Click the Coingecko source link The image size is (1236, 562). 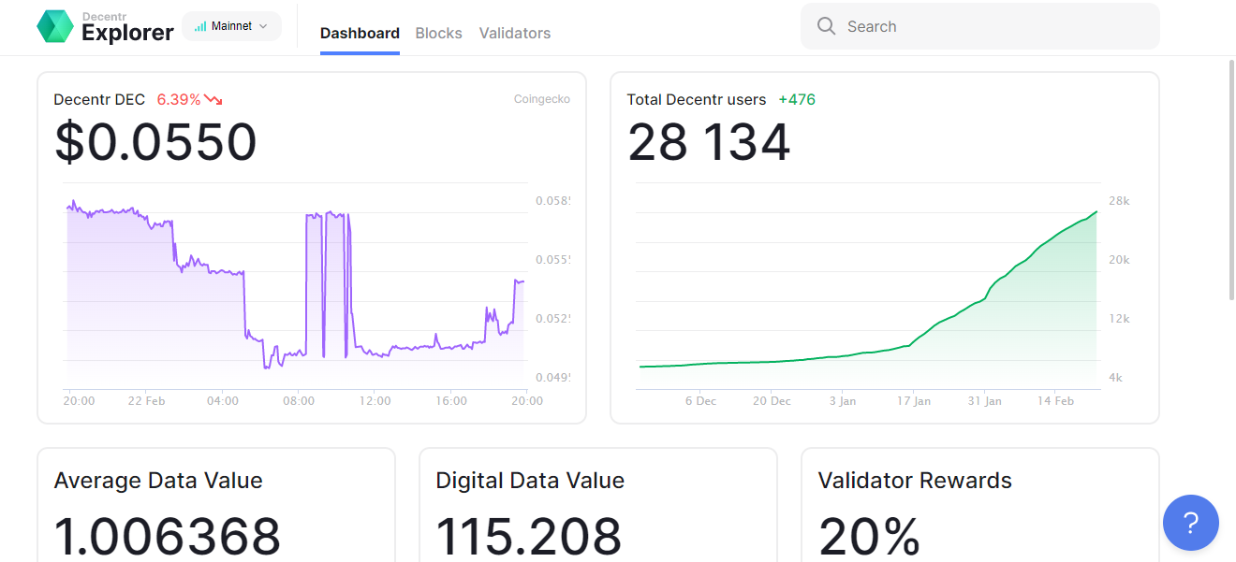[x=542, y=99]
